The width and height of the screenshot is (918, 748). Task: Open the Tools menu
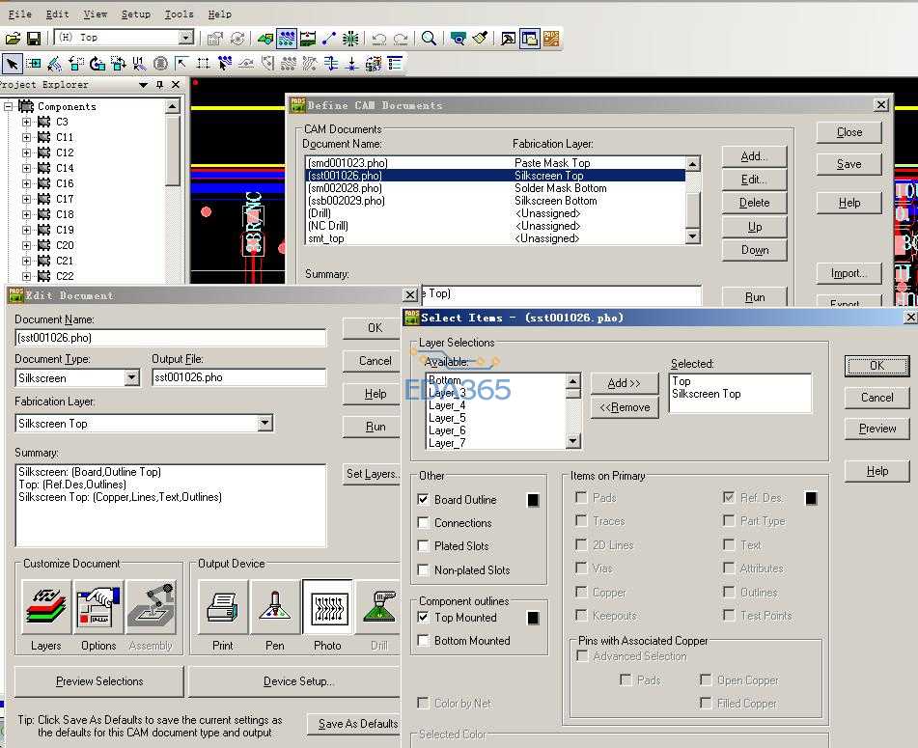point(179,14)
